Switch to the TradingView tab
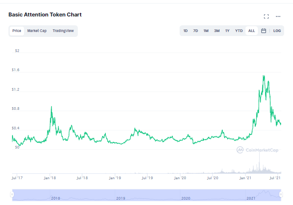Screen dimensions: 293x205 click(63, 31)
